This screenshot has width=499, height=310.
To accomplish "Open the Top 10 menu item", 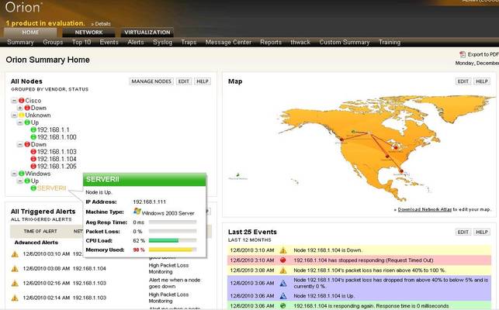I will (81, 43).
